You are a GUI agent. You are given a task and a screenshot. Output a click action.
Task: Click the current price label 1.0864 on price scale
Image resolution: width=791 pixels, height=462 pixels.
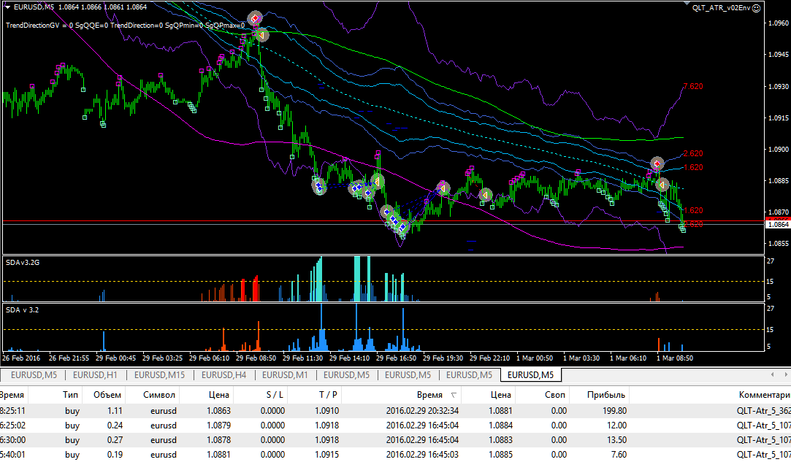click(x=777, y=225)
